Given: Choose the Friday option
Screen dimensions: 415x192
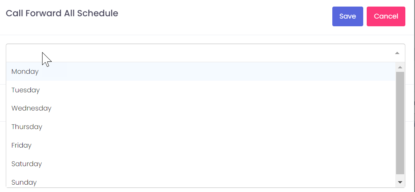Looking at the screenshot, I should (x=22, y=146).
